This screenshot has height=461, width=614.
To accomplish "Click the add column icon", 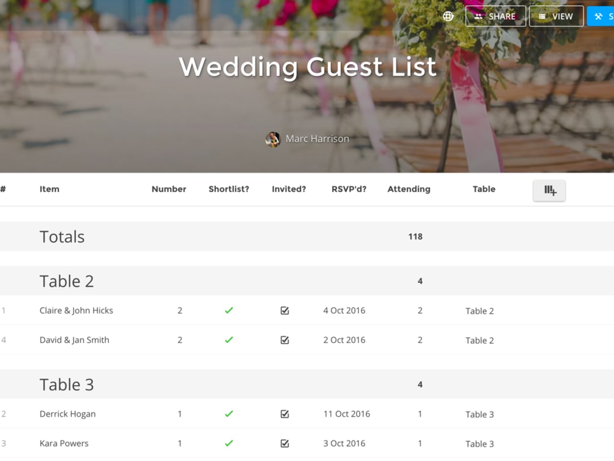I will [549, 190].
